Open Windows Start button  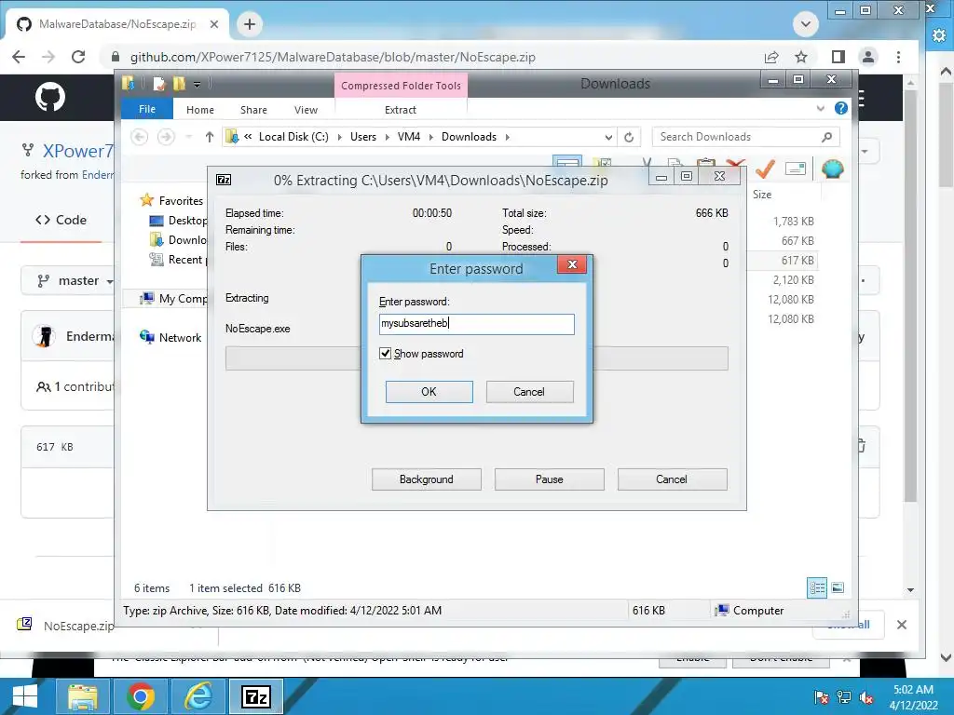24,696
